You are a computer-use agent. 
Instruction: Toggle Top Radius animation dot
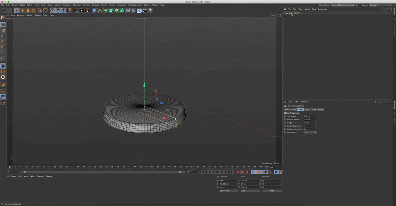pyautogui.click(x=285, y=116)
